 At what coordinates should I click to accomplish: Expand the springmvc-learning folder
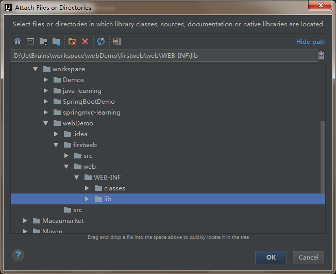pyautogui.click(x=46, y=112)
